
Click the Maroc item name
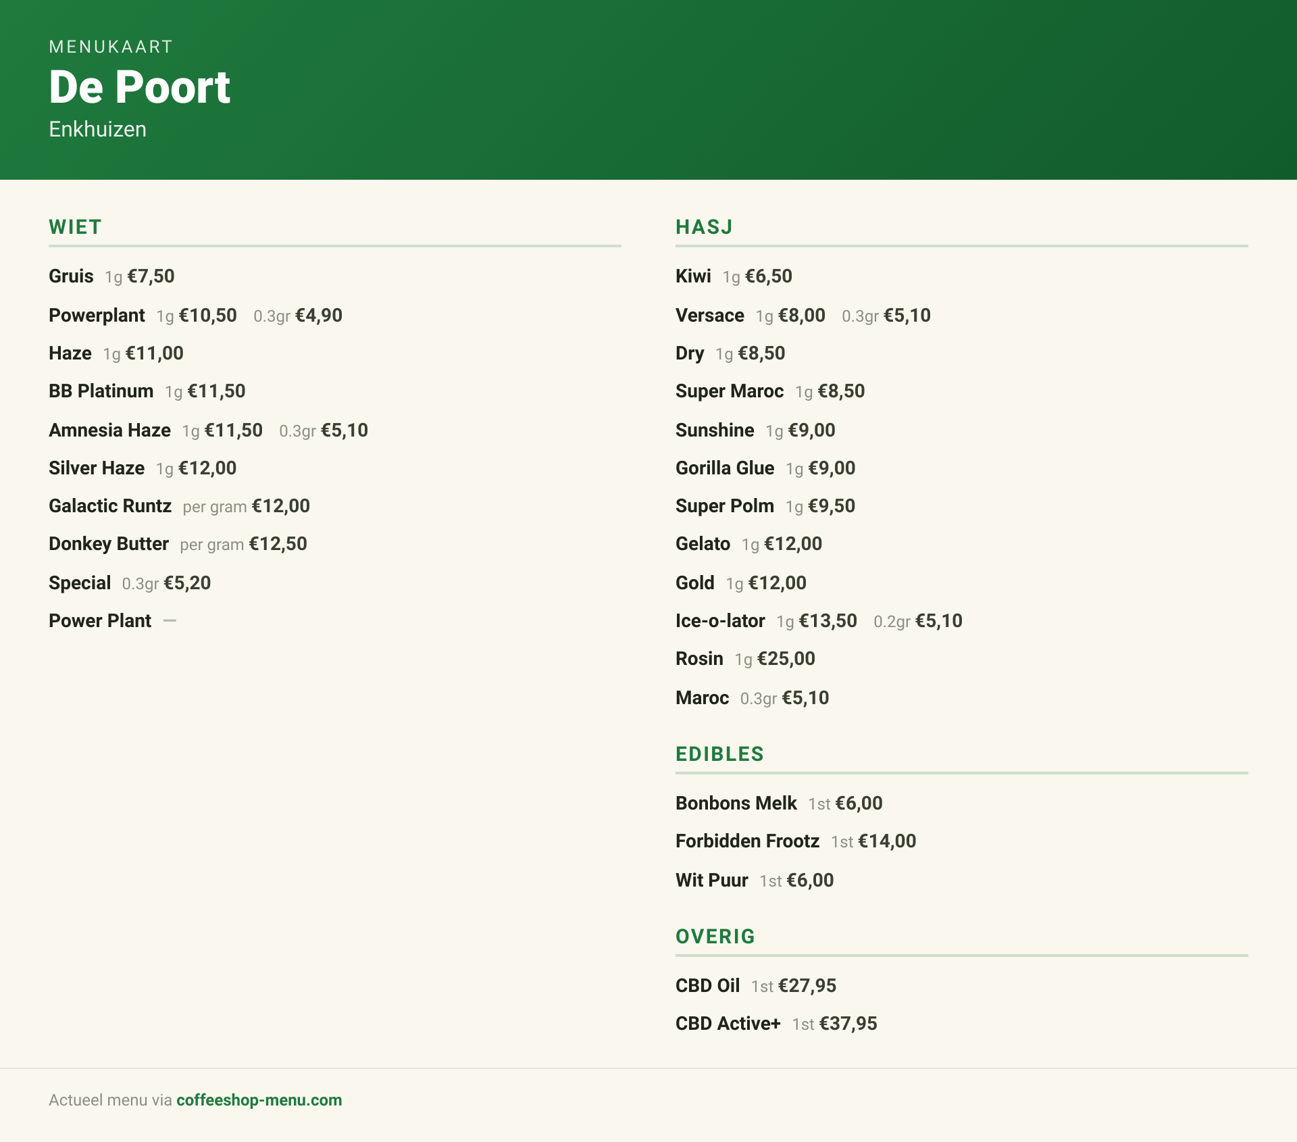click(702, 698)
